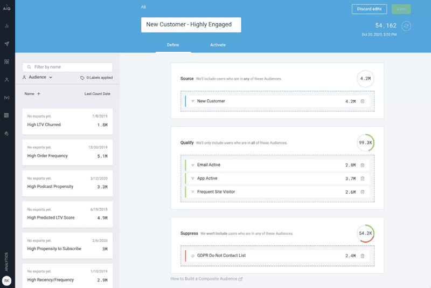Delete GDPR Do Not Contact List from Suppress
431x288 pixels.
coord(363,256)
